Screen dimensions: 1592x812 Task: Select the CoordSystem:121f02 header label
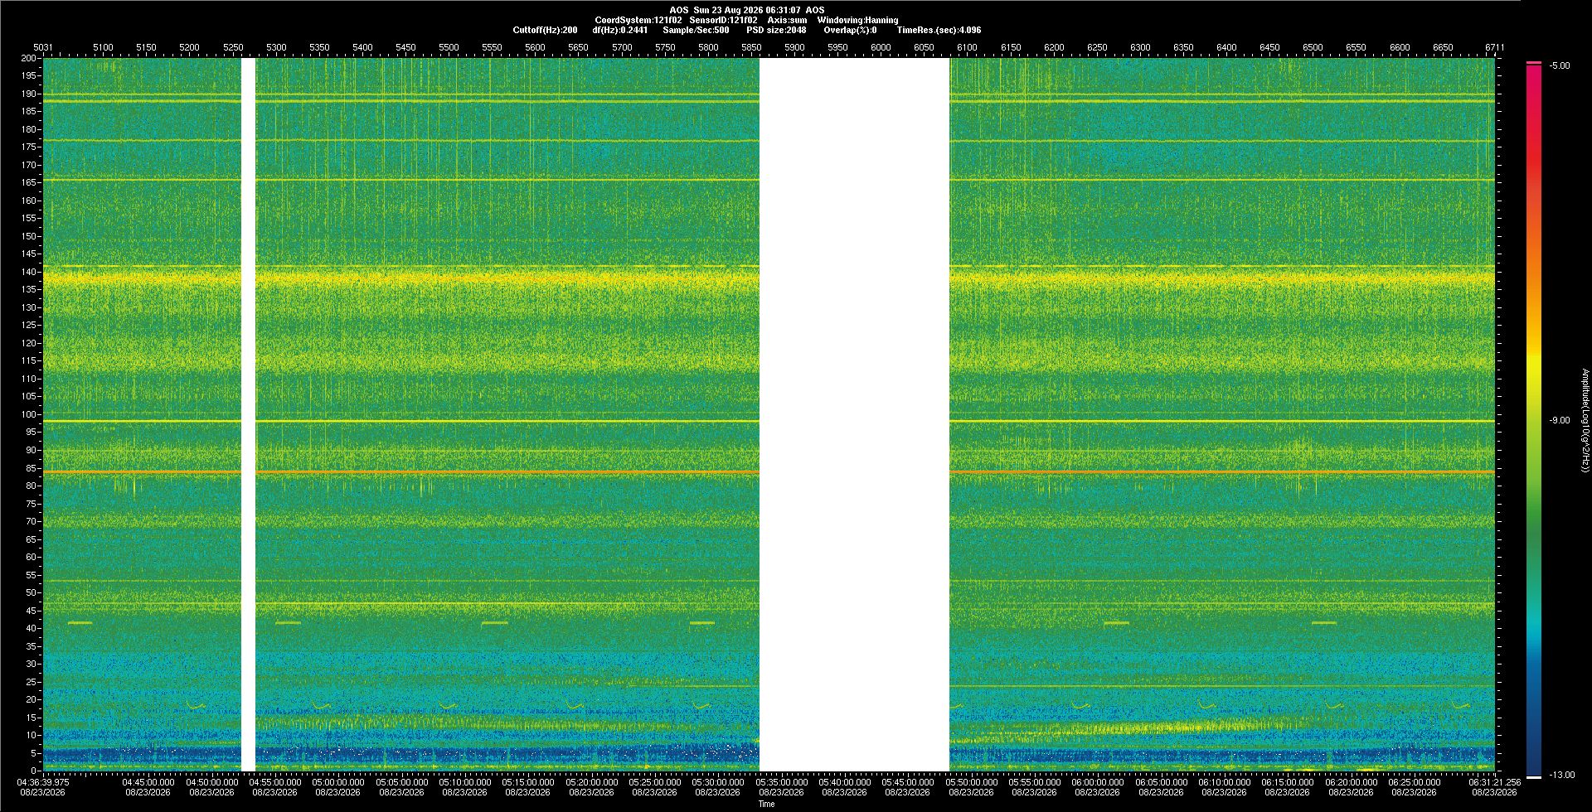pyautogui.click(x=638, y=20)
